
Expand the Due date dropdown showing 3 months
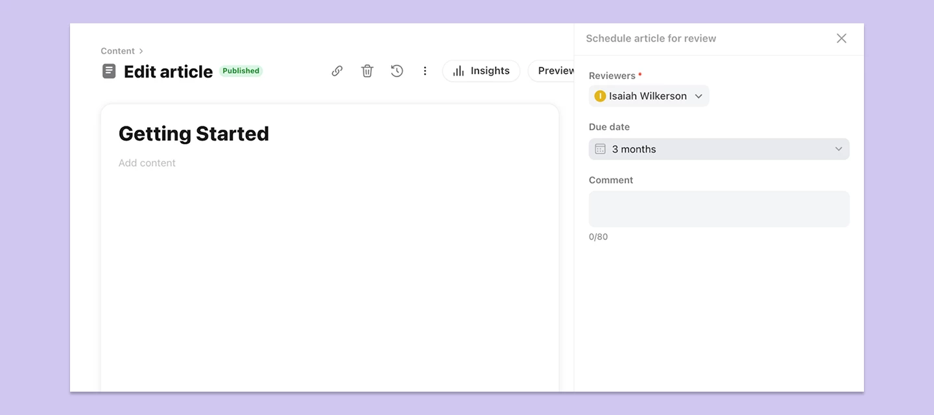(838, 148)
